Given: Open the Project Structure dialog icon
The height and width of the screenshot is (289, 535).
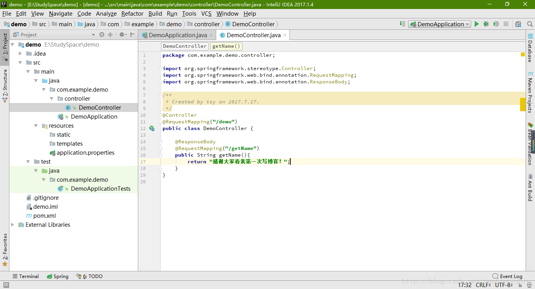Looking at the screenshot, I should [518, 24].
